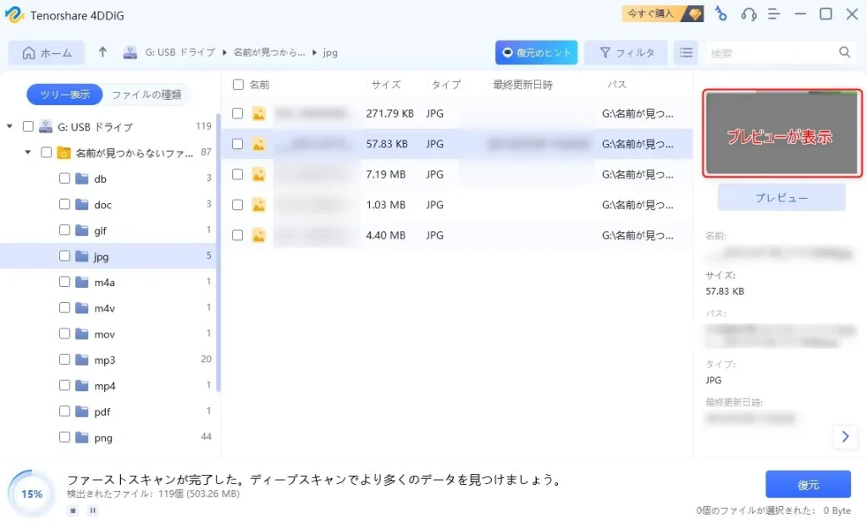The width and height of the screenshot is (867, 529).
Task: Switch view with the list view icon
Action: (686, 52)
